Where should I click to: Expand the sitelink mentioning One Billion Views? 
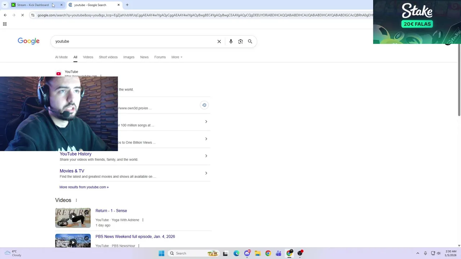click(x=206, y=139)
